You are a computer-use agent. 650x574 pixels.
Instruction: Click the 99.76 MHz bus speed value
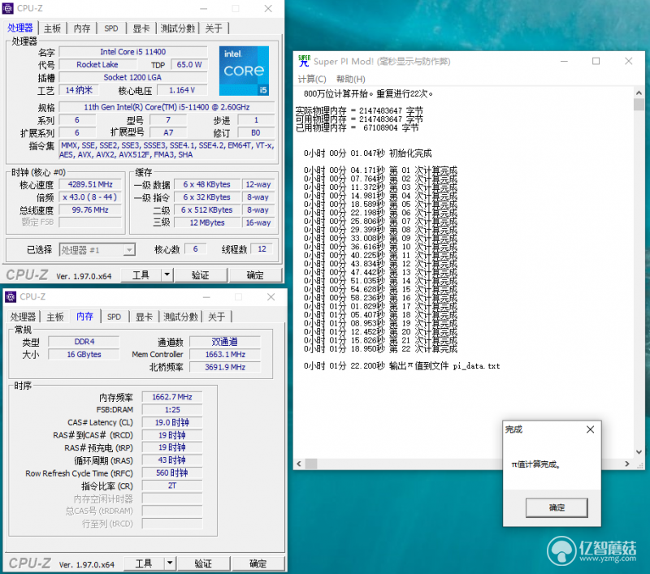90,210
